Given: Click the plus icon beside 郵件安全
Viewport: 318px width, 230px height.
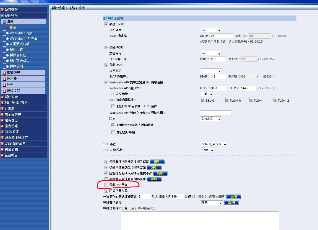Looking at the screenshot, I should (2, 97).
